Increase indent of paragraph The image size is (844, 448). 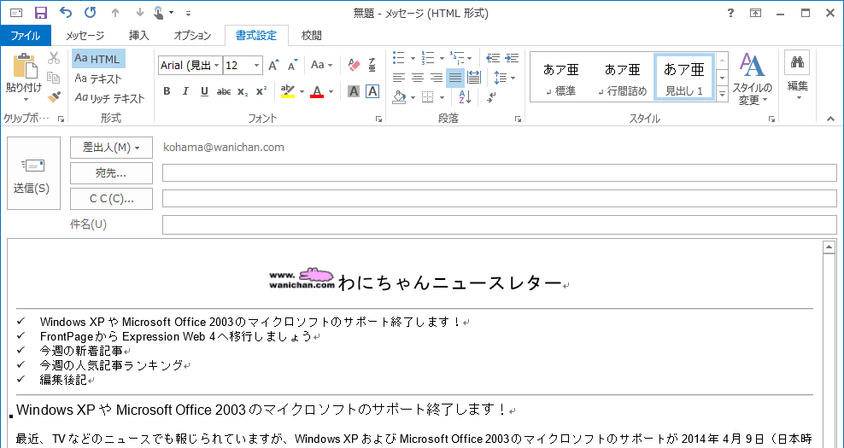coord(512,58)
